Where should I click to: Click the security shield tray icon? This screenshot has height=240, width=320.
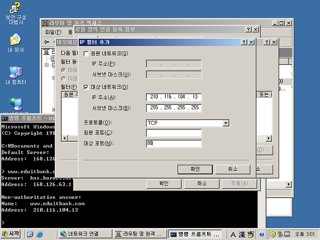(x=273, y=234)
